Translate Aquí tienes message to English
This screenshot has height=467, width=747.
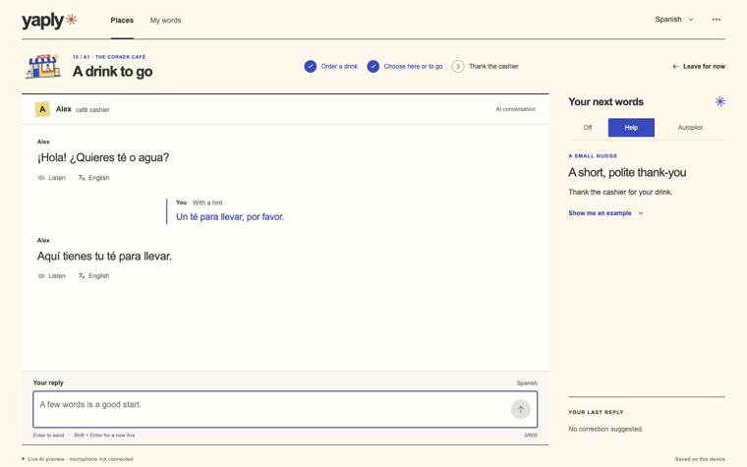(x=93, y=276)
